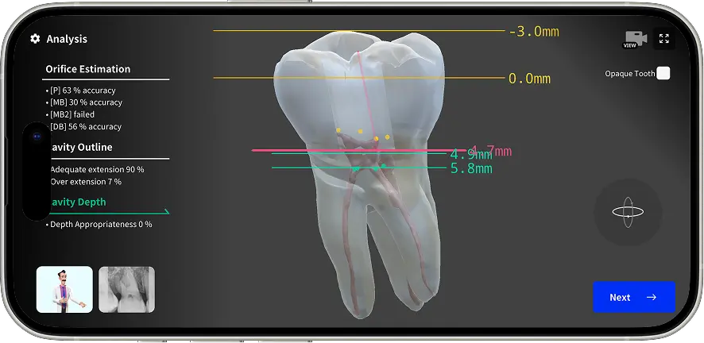
Task: Click the 'Opaque Tooth' label text
Action: (x=630, y=74)
